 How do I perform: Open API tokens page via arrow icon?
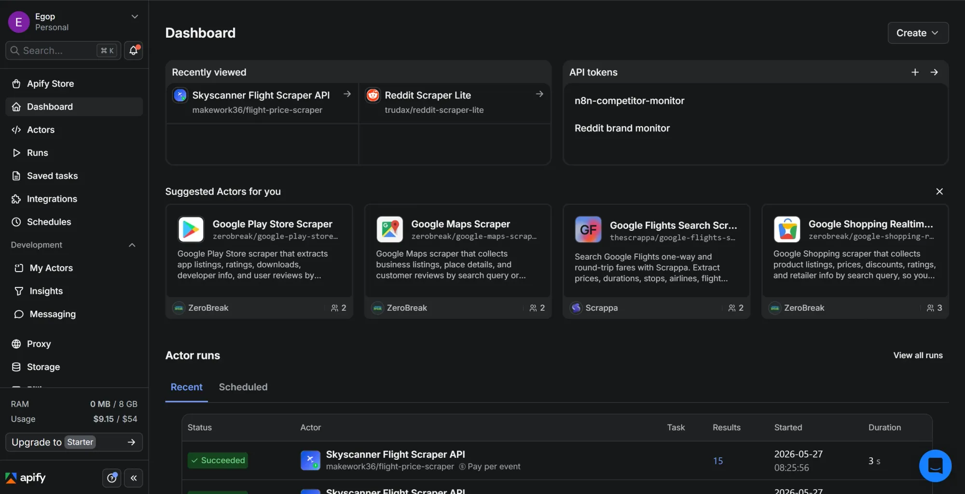[x=934, y=72]
